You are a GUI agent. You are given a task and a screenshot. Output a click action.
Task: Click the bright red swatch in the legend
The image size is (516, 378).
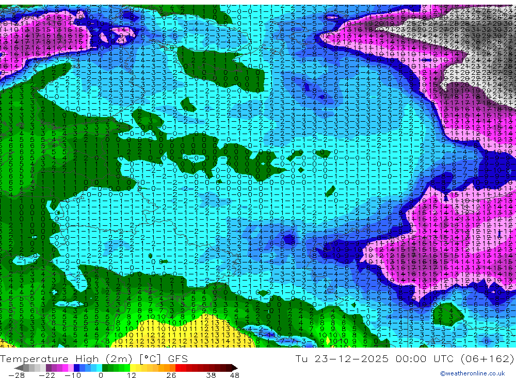point(178,368)
